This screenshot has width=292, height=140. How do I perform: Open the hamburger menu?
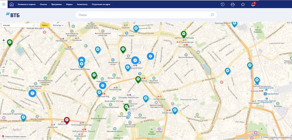tap(4, 4)
